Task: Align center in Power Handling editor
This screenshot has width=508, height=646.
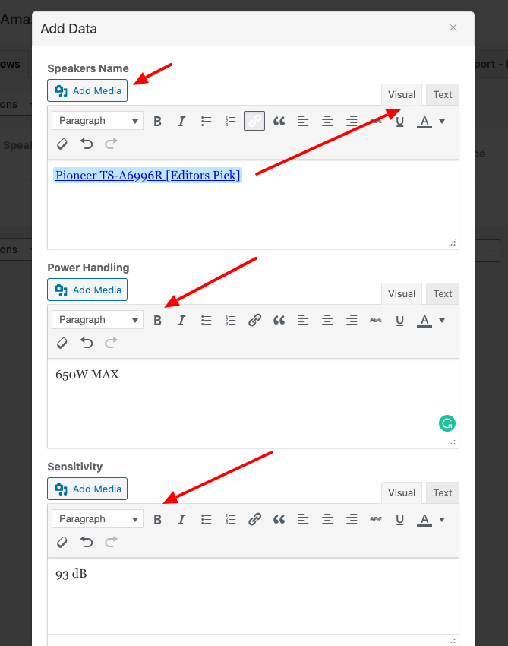Action: click(327, 320)
